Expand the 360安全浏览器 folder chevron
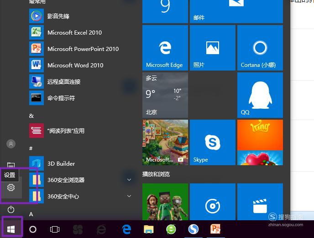Screen dimensions: 314x238 point(129,180)
